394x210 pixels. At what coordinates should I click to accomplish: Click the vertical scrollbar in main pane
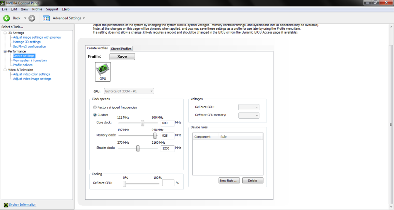pos(391,124)
